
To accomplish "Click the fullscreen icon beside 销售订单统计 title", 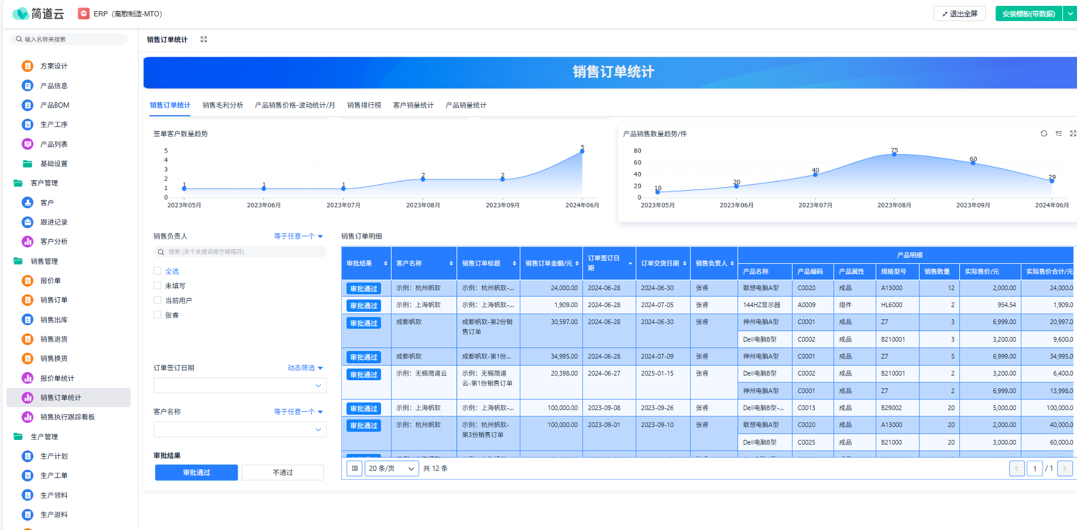I will coord(204,39).
